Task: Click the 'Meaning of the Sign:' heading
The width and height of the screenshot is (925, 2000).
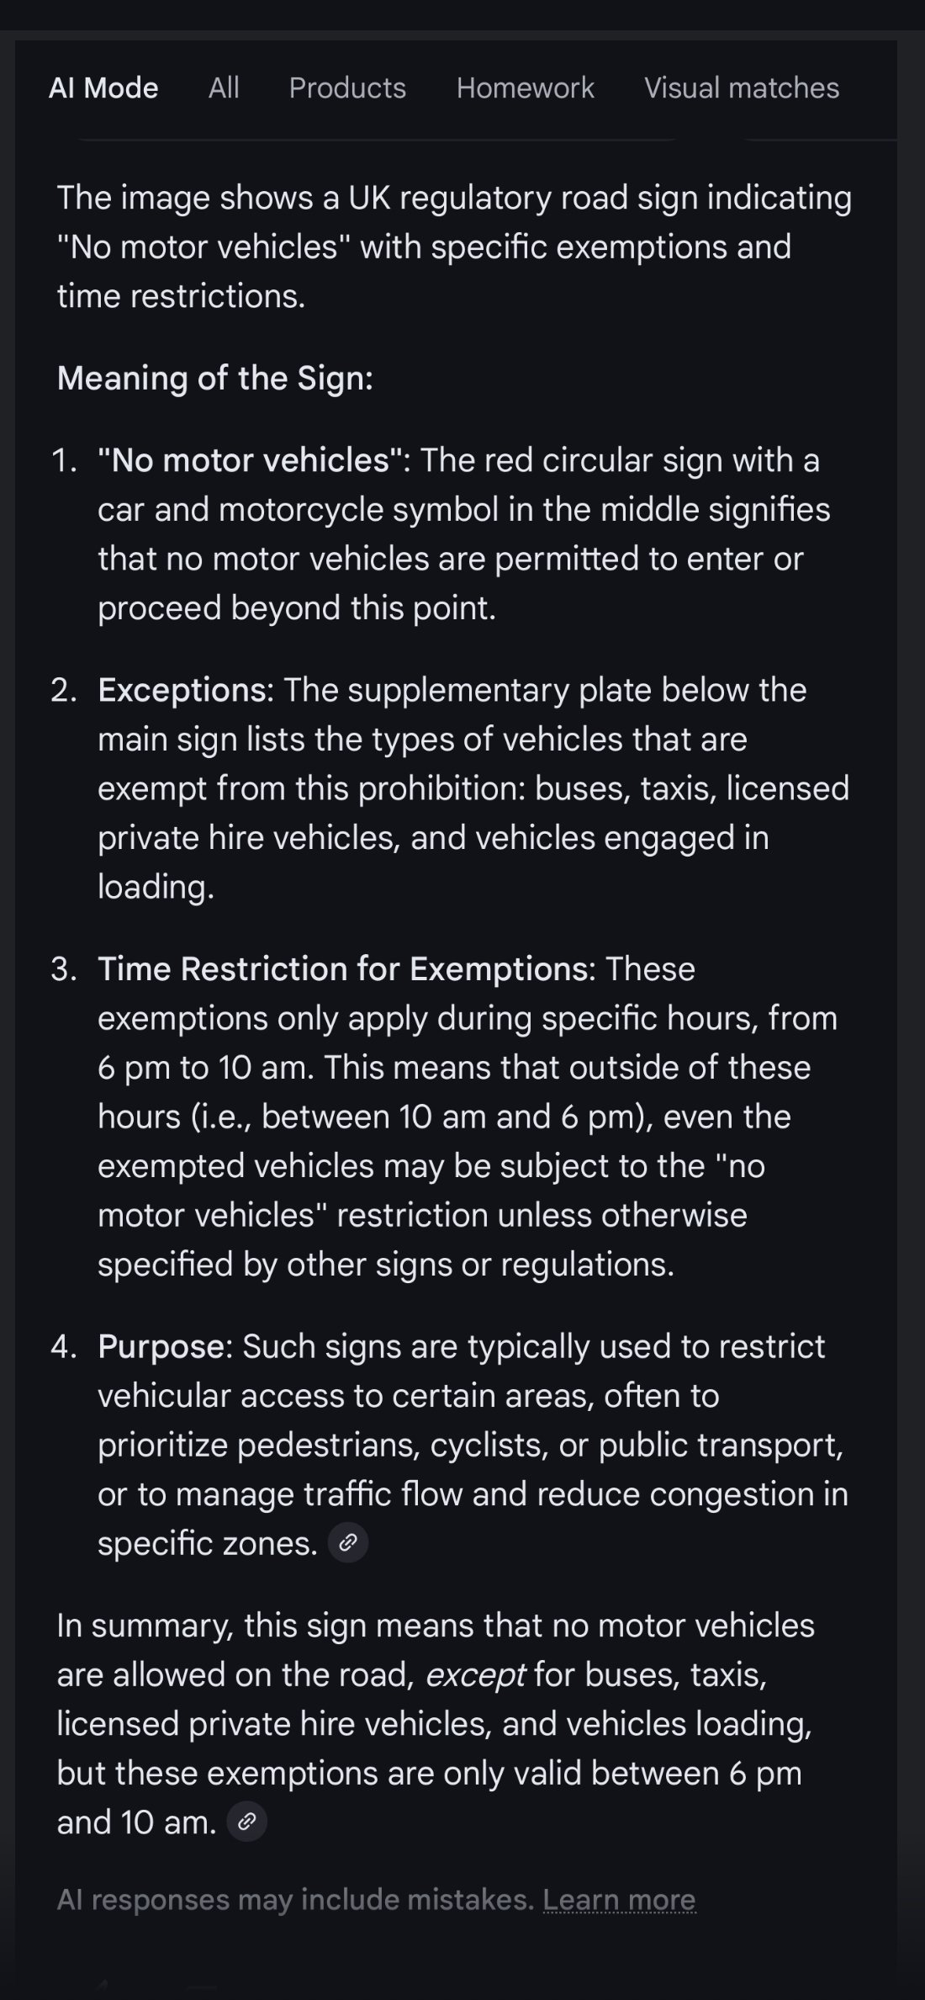Action: pos(215,378)
